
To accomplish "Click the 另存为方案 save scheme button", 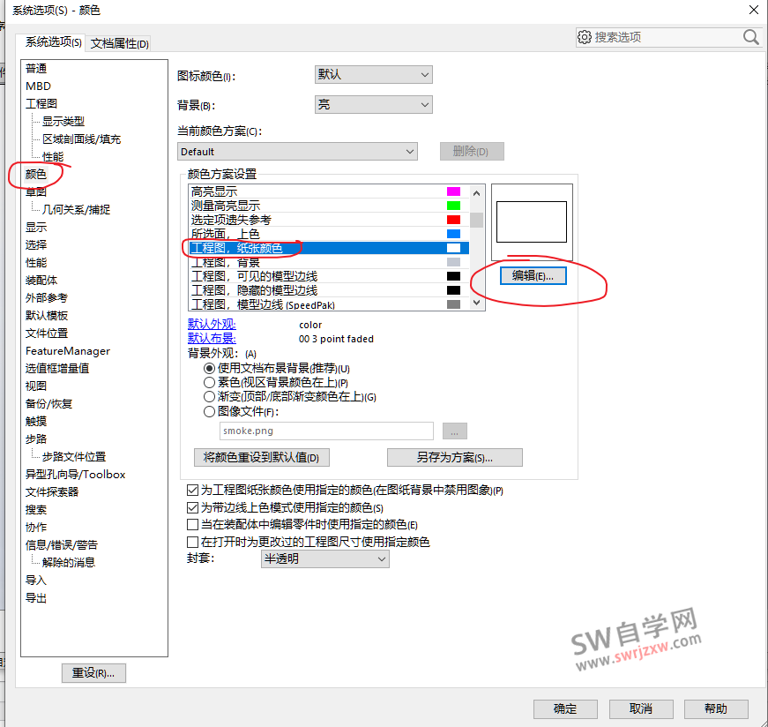I will coord(454,457).
